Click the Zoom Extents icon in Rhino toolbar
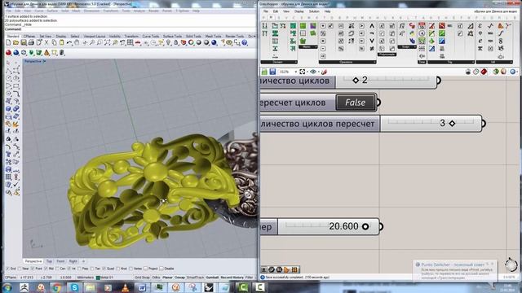522x293 pixels. click(107, 42)
